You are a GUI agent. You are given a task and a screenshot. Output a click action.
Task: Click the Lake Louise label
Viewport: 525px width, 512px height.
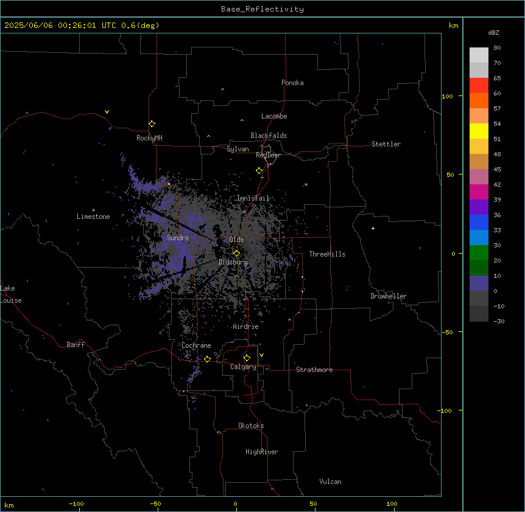(x=11, y=294)
